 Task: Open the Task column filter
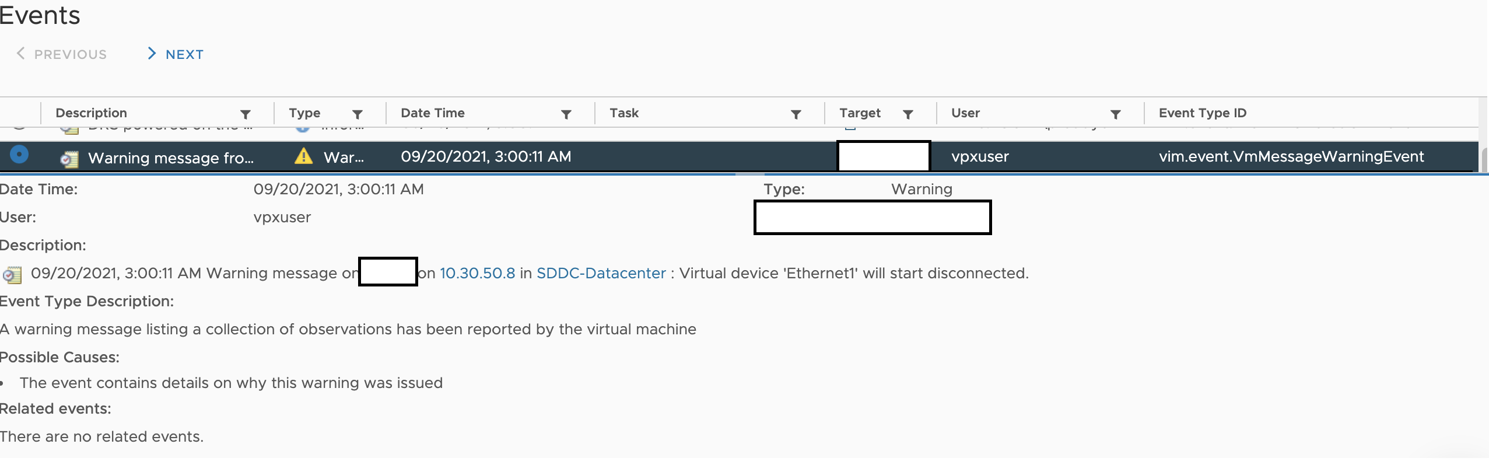click(x=796, y=114)
